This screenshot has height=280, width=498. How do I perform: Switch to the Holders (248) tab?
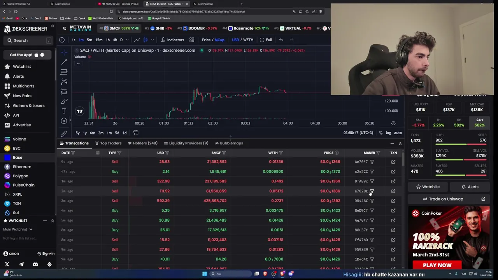point(142,143)
